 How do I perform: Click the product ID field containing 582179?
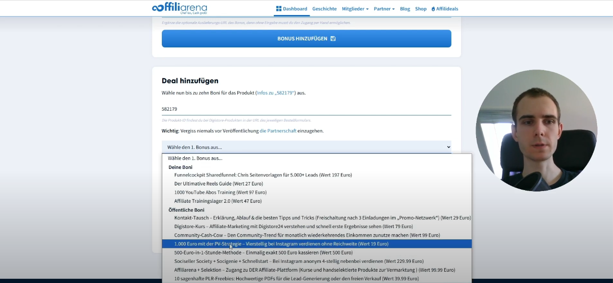tap(306, 109)
